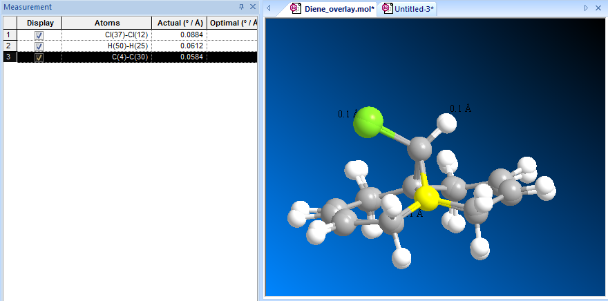Toggle display checkbox for H(50)-H(25)
The image size is (608, 301).
(39, 46)
